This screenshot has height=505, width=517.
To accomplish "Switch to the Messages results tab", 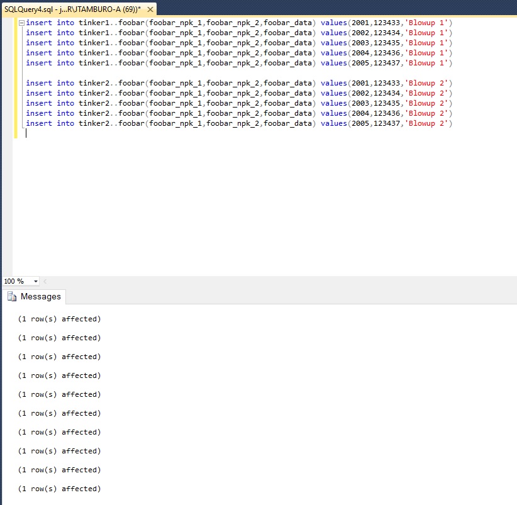I will [x=35, y=296].
